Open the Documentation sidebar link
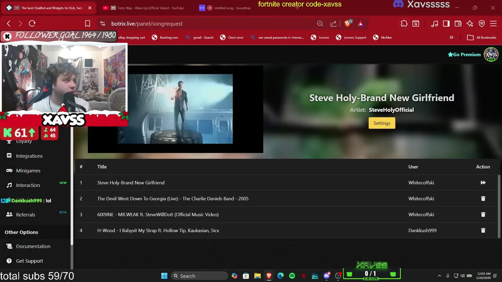502x282 pixels. pyautogui.click(x=33, y=246)
